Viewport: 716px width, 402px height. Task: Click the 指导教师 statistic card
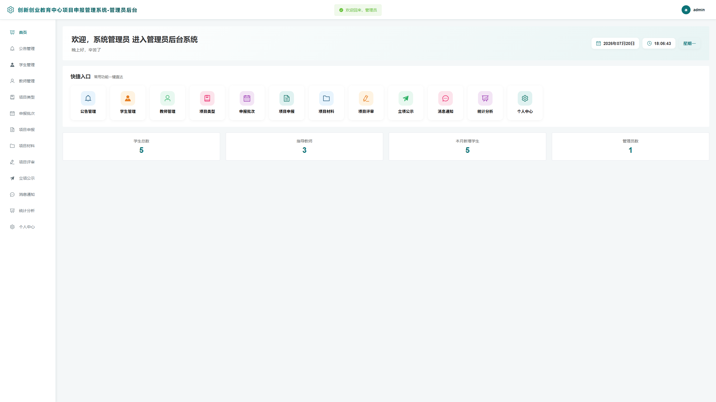(304, 146)
